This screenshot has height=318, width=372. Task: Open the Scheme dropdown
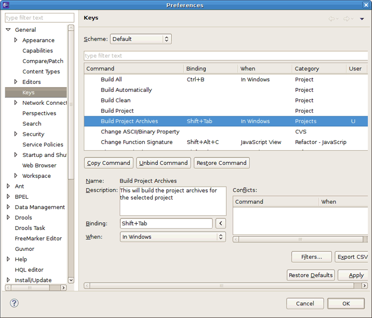(141, 39)
